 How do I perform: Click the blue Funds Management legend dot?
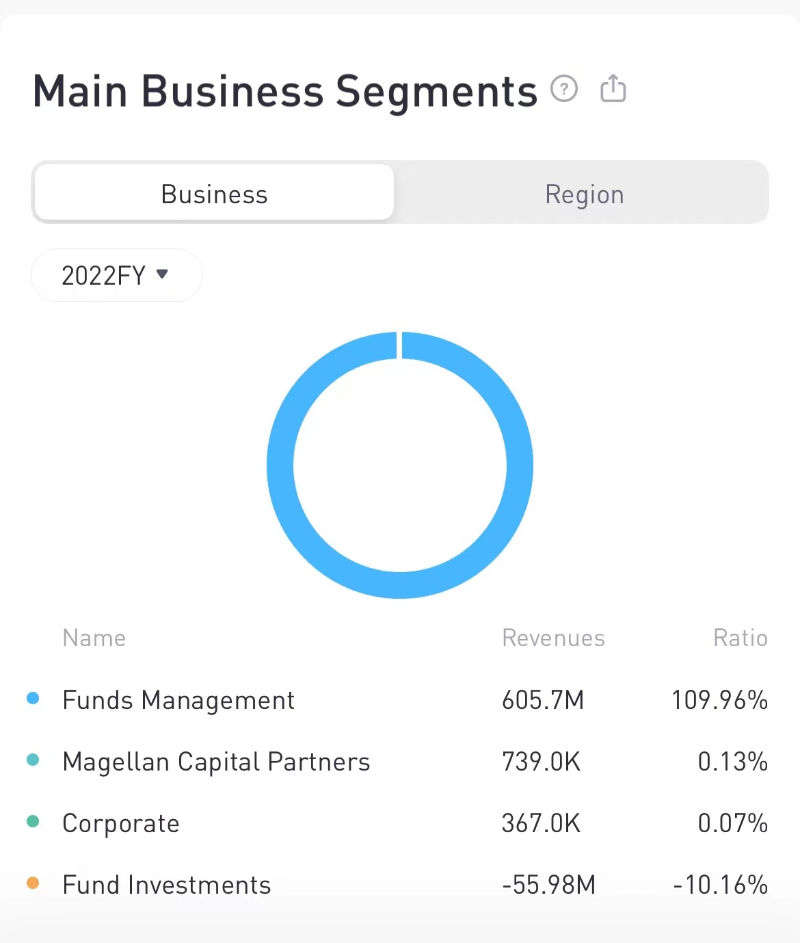[x=33, y=698]
